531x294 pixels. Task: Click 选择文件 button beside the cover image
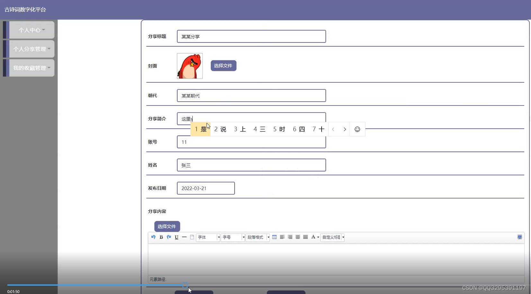(224, 66)
